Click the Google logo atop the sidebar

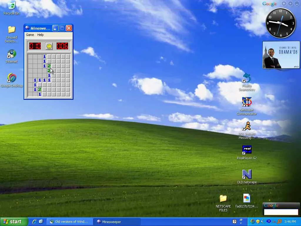pos(269,4)
